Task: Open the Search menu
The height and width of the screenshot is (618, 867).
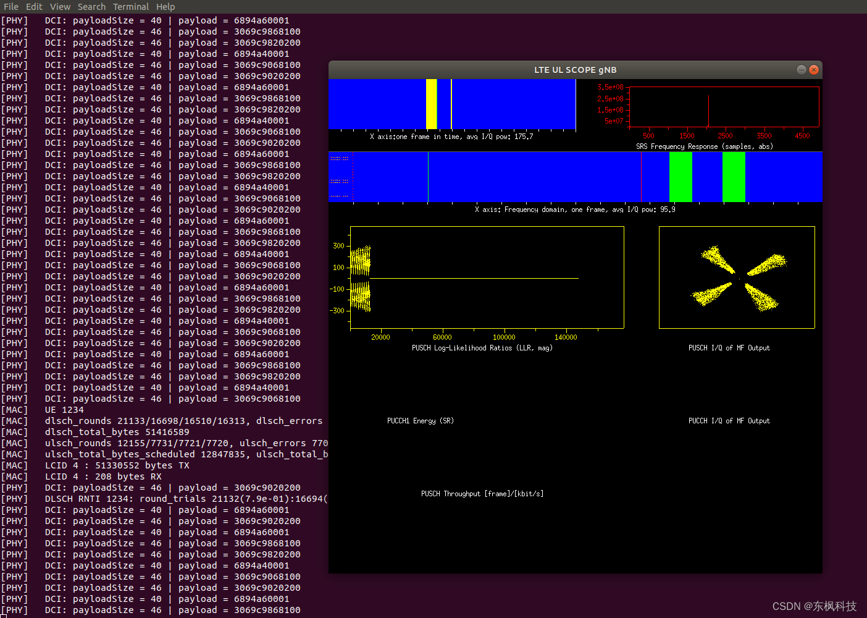Action: tap(91, 7)
